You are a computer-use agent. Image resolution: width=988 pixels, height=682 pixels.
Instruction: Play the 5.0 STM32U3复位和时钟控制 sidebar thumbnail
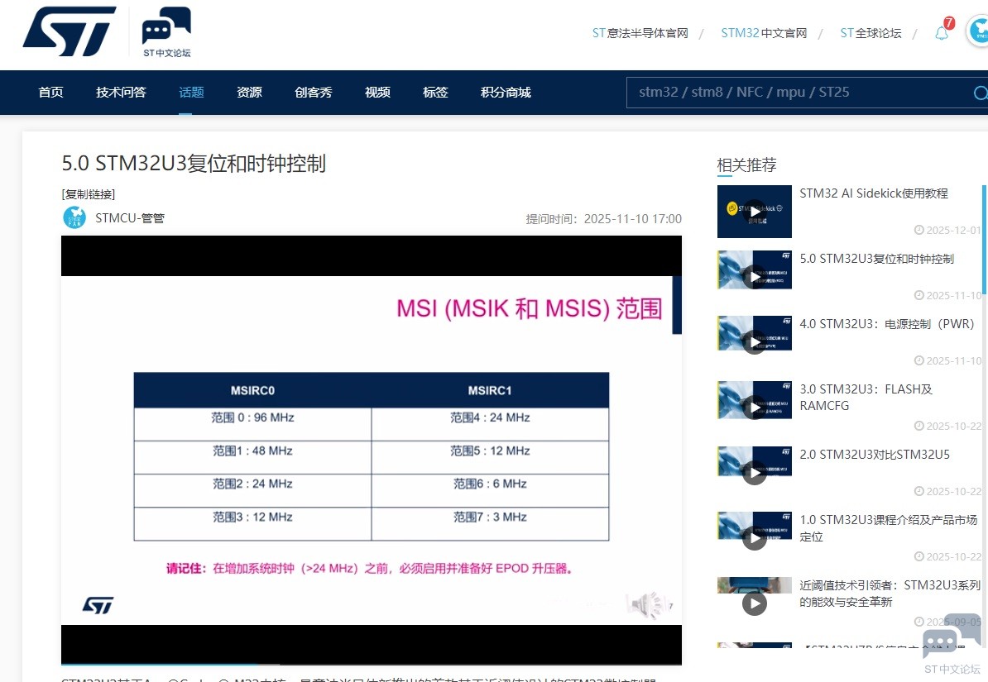[x=754, y=270]
